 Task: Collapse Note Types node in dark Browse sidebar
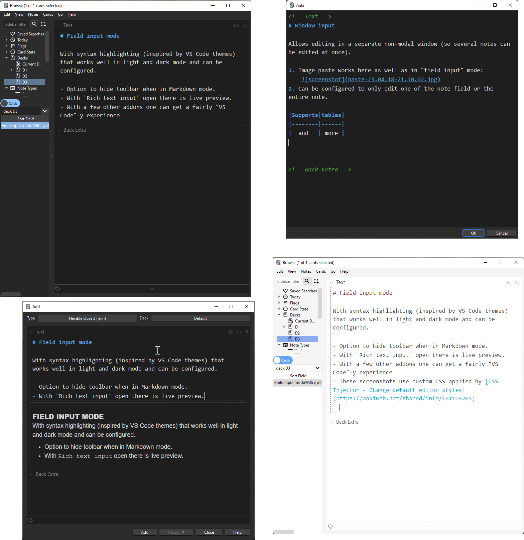pos(6,88)
